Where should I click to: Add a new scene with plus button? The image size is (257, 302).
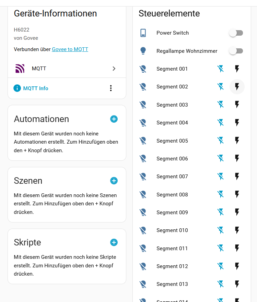click(x=114, y=181)
